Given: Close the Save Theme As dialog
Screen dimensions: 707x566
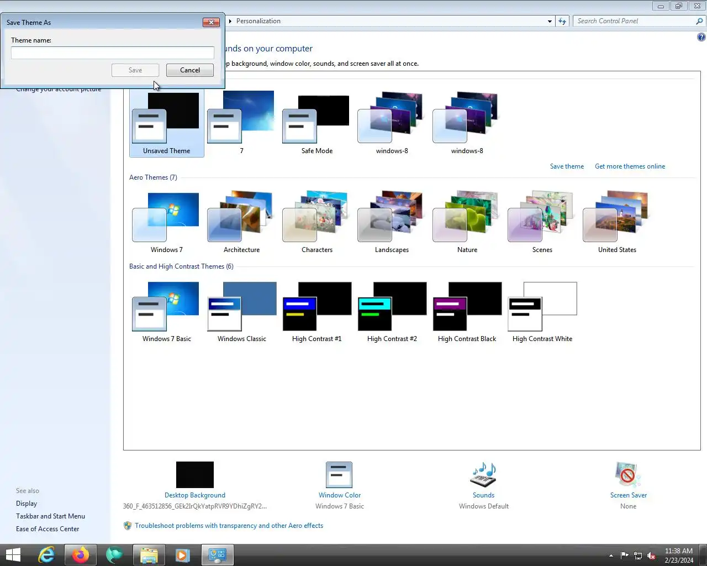Looking at the screenshot, I should tap(211, 22).
